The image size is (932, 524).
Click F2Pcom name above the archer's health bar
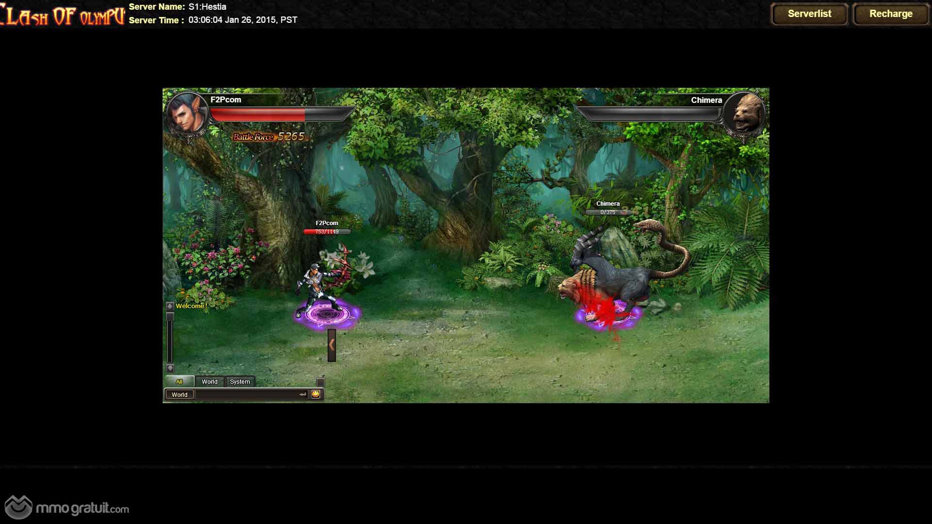(x=327, y=223)
